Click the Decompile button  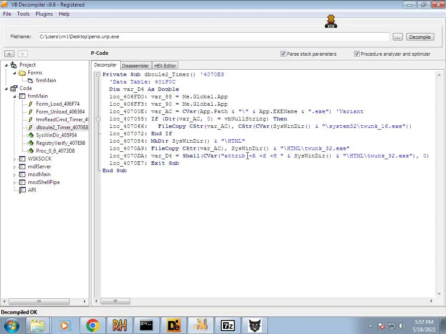pyautogui.click(x=420, y=37)
